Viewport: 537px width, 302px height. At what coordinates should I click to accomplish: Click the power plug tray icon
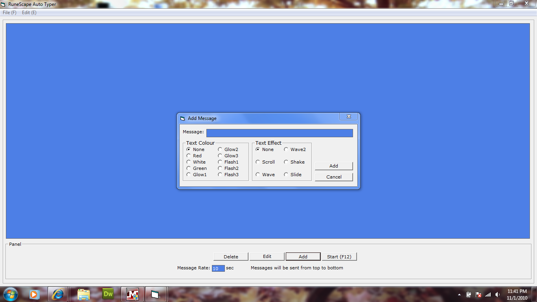coord(469,295)
